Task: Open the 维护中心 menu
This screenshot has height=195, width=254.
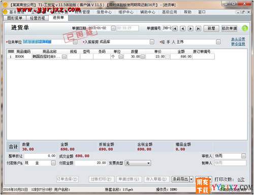Action: click(x=126, y=12)
